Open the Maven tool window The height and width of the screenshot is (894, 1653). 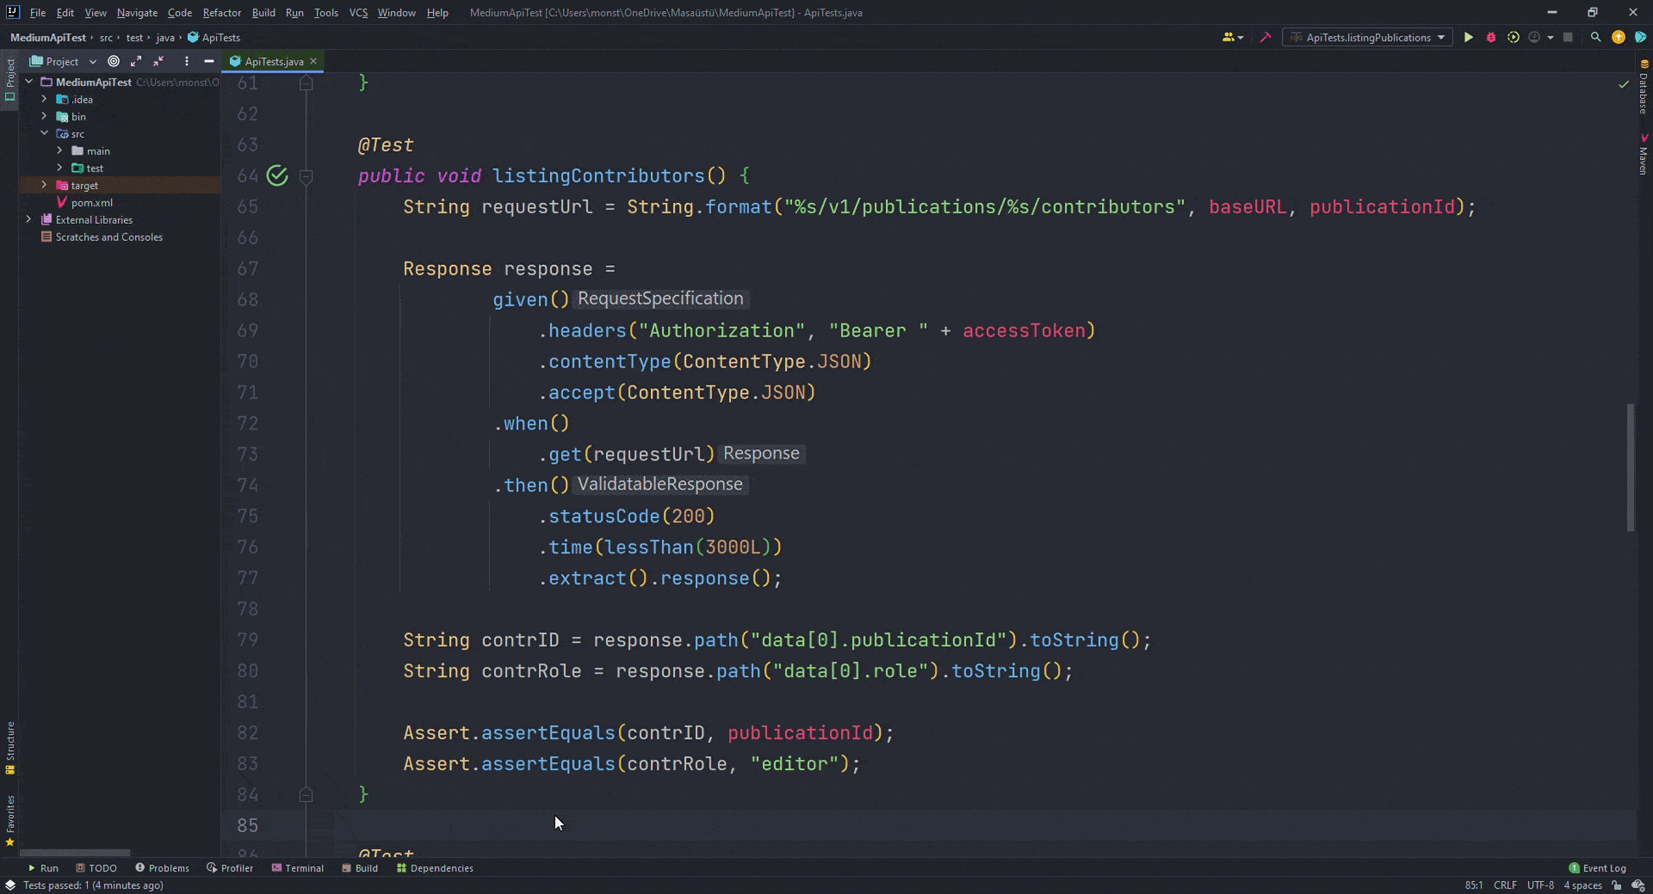[1644, 154]
